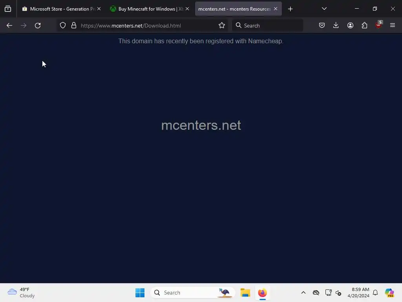Reload the current page
402x302 pixels.
click(38, 26)
